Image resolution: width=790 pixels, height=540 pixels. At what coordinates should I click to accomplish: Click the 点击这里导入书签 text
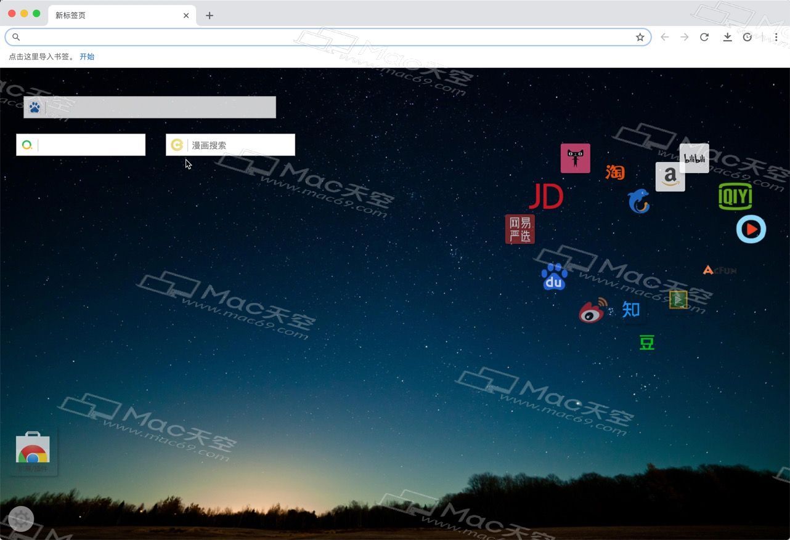click(x=41, y=57)
